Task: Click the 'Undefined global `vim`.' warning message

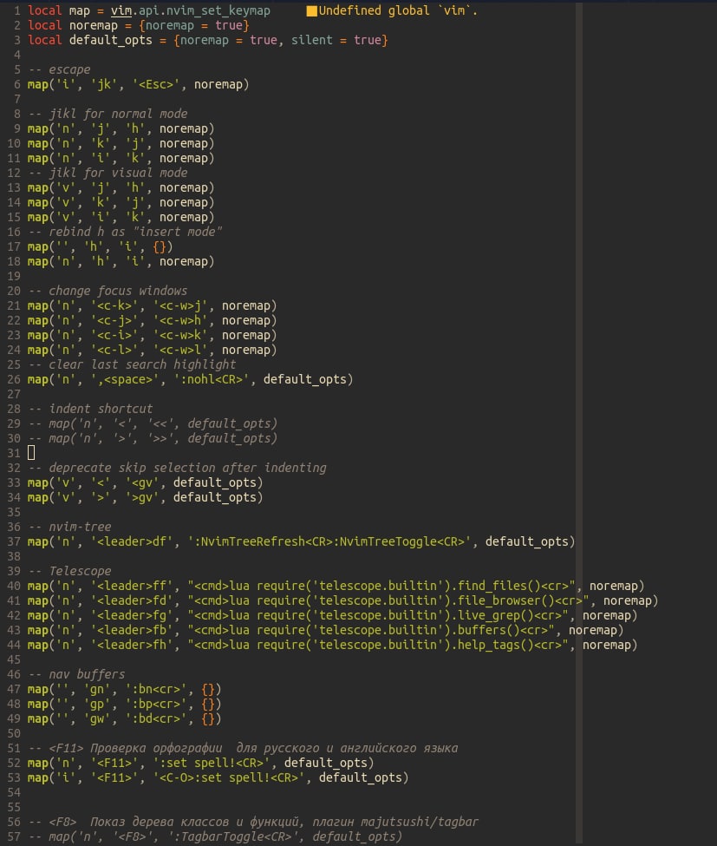Action: pos(398,10)
